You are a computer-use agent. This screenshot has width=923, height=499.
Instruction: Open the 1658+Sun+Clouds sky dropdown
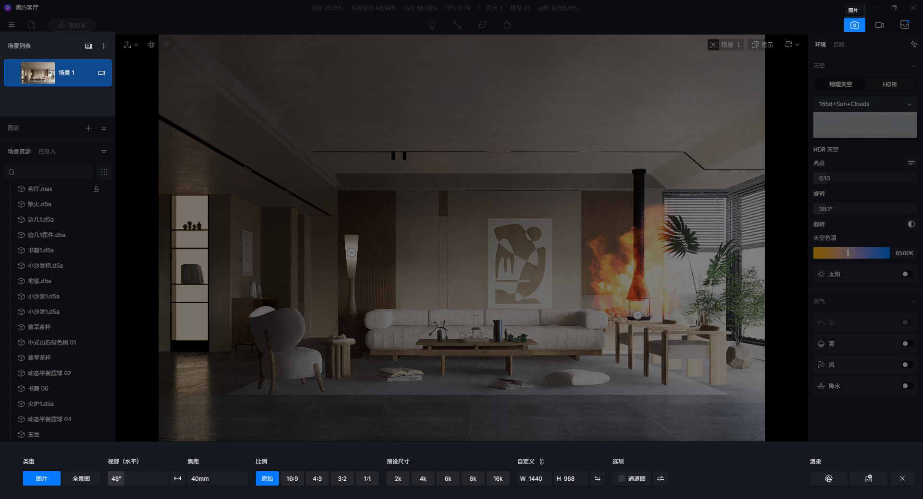coord(865,104)
